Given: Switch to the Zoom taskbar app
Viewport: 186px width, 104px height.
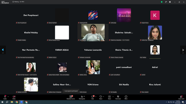Looking at the screenshot, I should coord(21,102).
